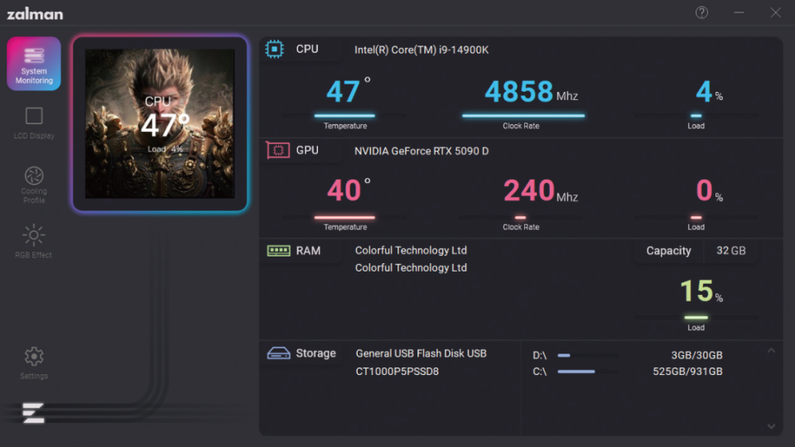Viewport: 795px width, 447px height.
Task: Click the GPU 240 Mhz value
Action: click(540, 191)
